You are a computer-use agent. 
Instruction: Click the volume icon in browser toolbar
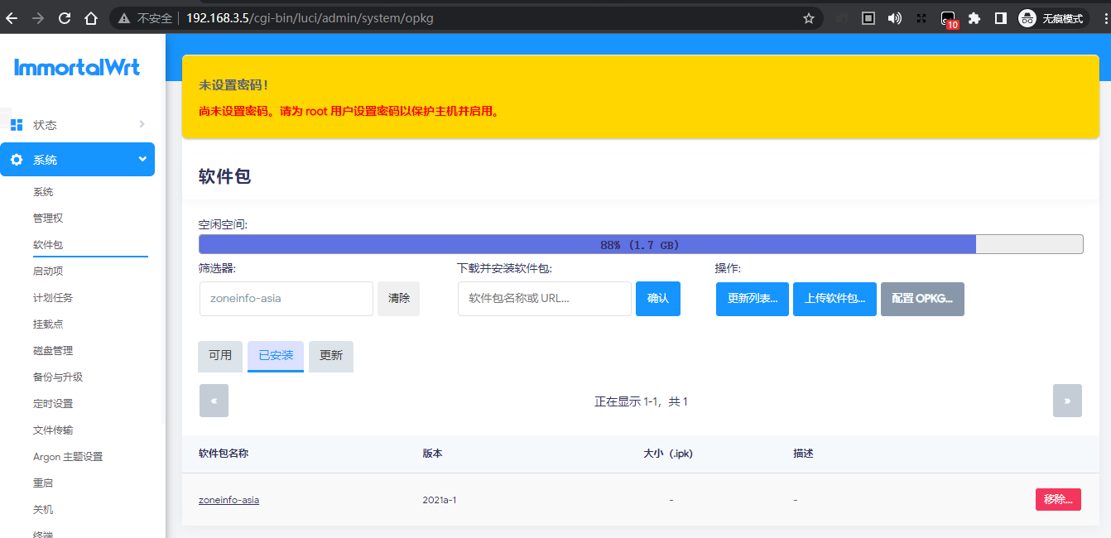895,17
